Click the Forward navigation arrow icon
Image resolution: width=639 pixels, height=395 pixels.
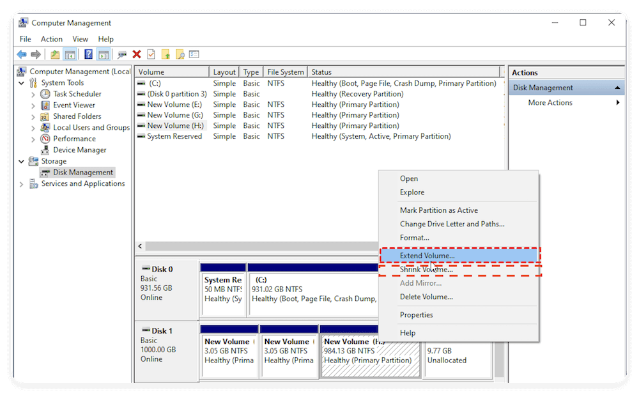tap(36, 54)
